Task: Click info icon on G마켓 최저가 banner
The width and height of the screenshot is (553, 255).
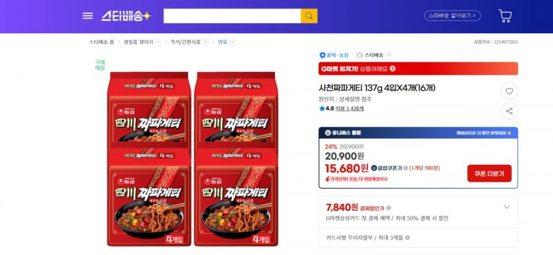Action: (393, 68)
